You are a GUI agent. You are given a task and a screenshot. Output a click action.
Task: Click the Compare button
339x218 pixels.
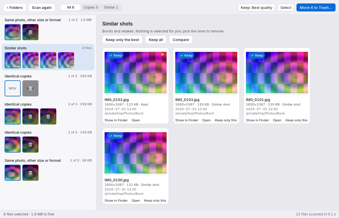(x=181, y=40)
